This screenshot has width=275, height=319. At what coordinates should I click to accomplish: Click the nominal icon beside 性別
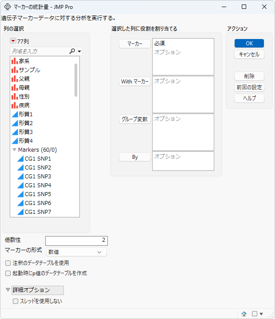(15, 96)
